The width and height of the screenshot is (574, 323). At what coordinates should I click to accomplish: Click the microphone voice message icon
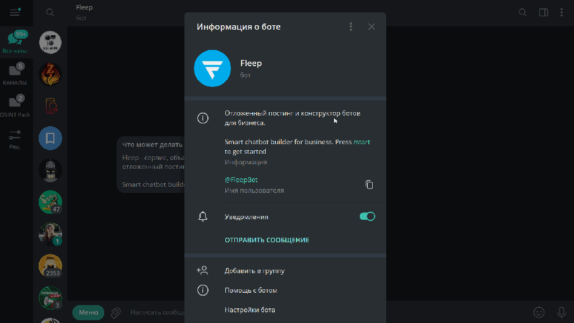click(561, 312)
